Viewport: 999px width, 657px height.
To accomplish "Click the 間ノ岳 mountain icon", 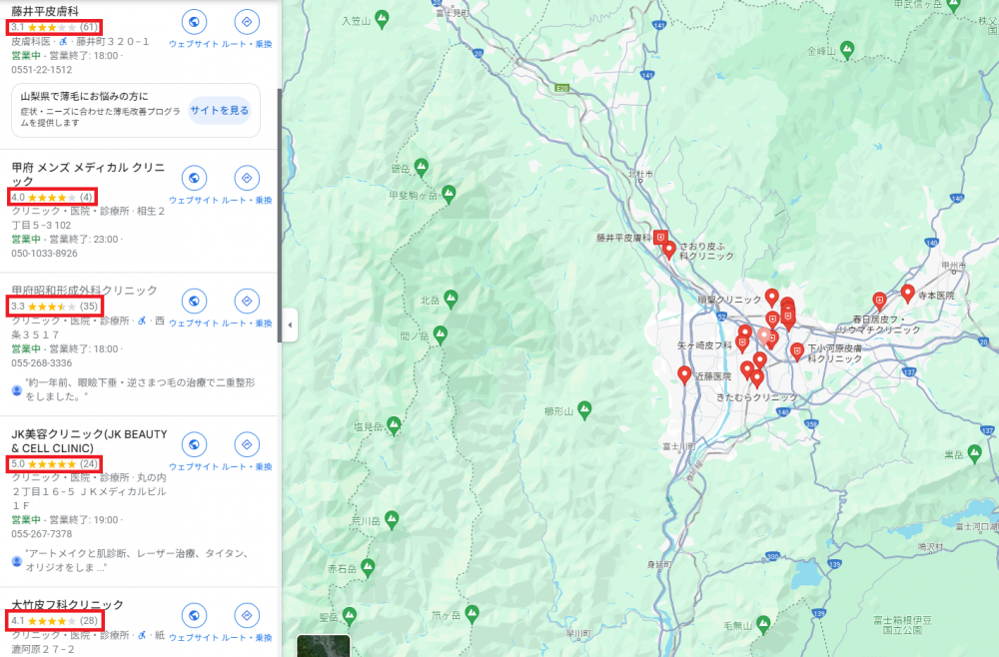I will coord(440,334).
